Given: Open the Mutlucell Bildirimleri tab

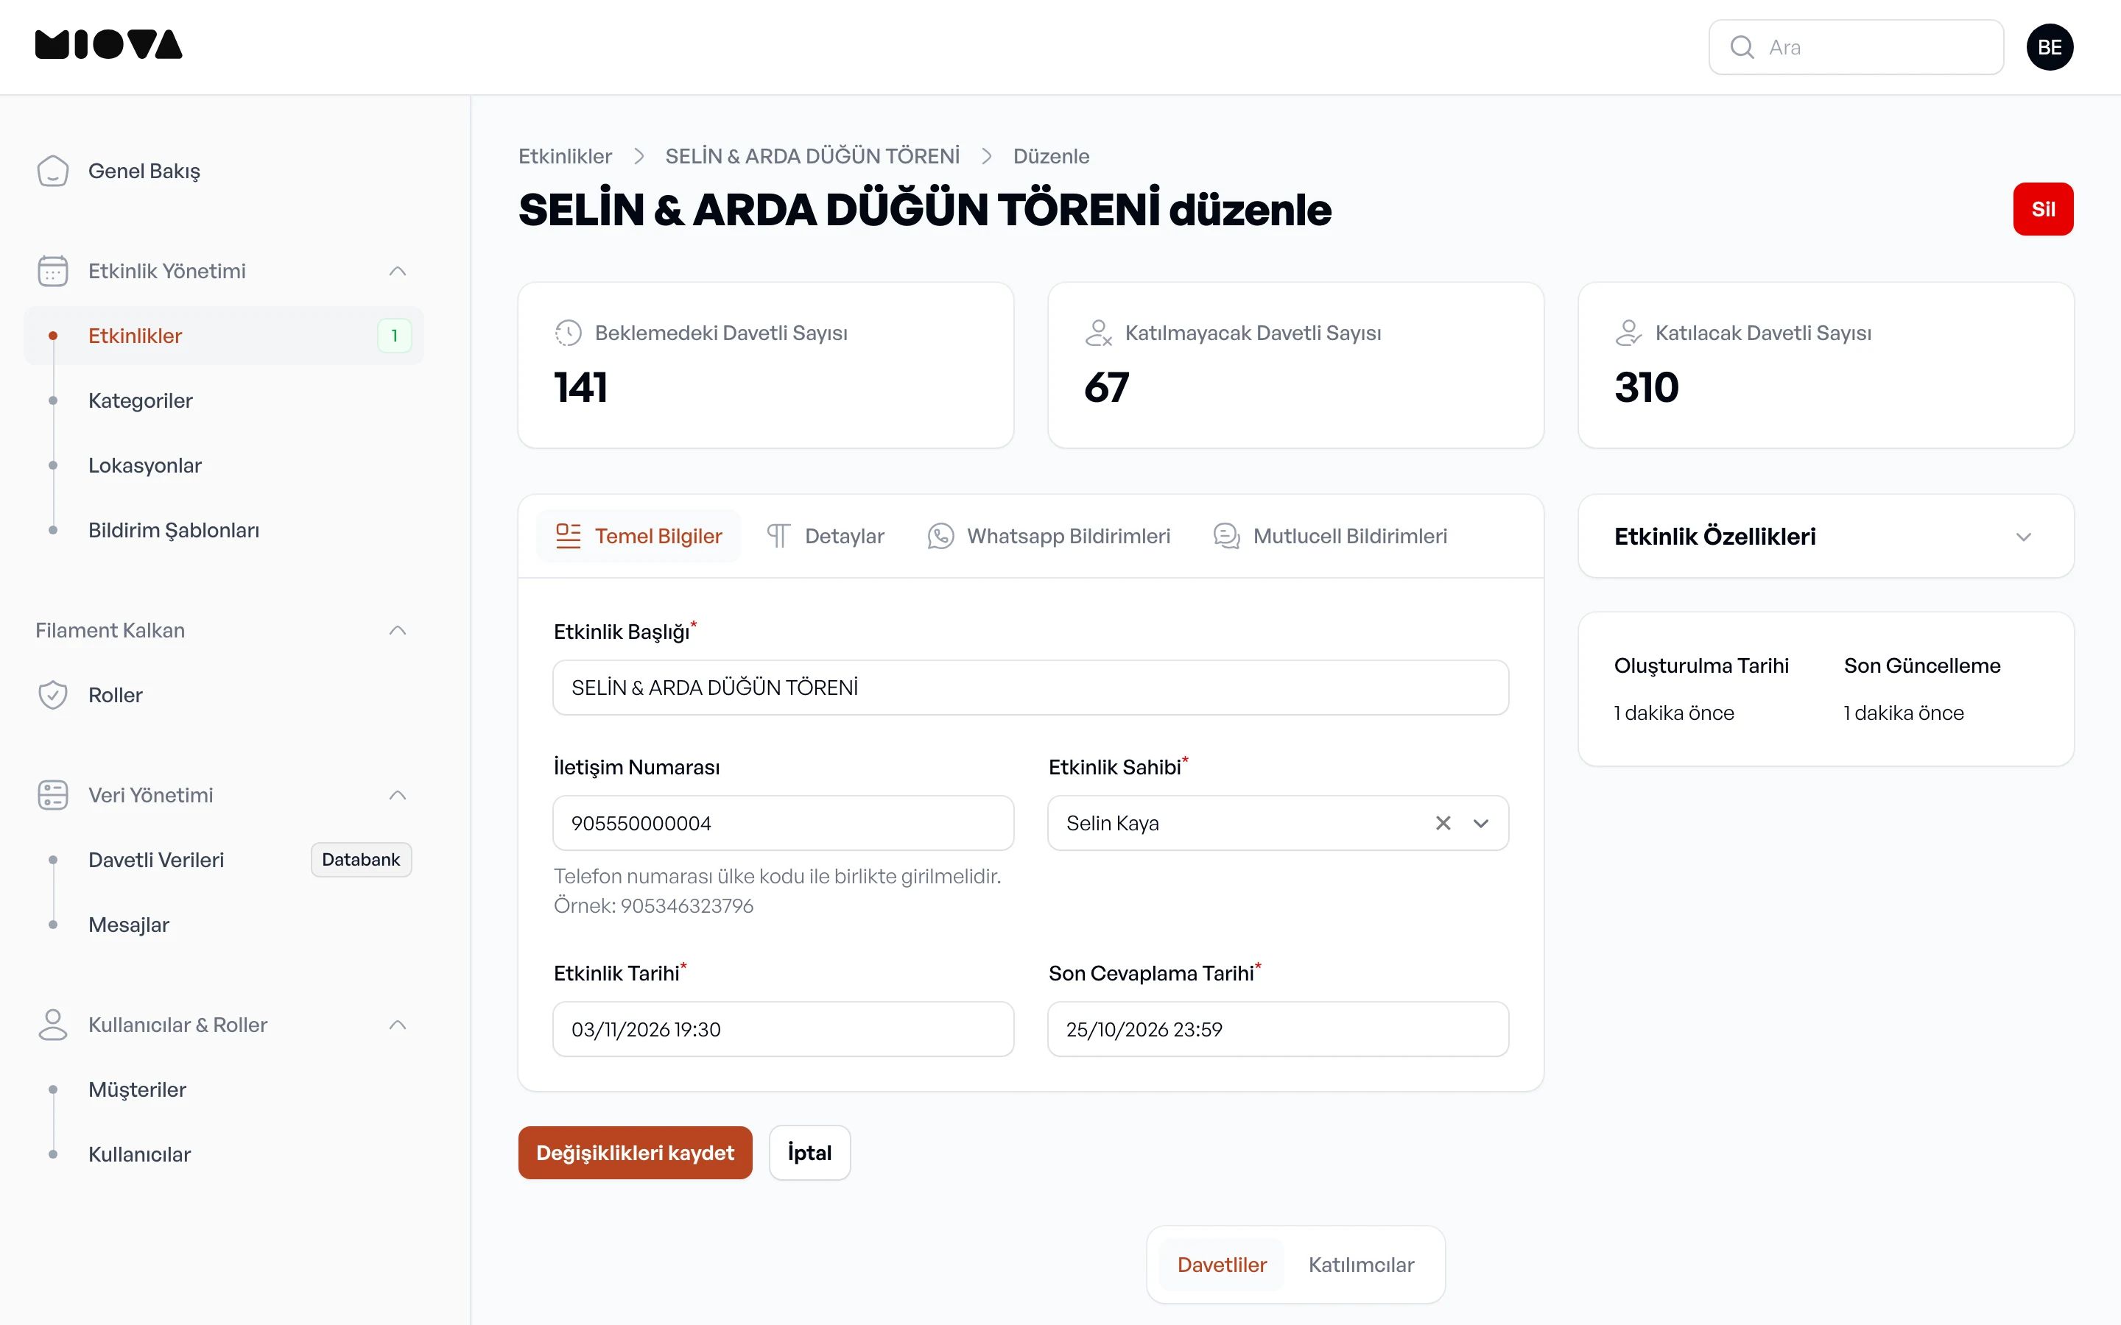Looking at the screenshot, I should point(1331,537).
